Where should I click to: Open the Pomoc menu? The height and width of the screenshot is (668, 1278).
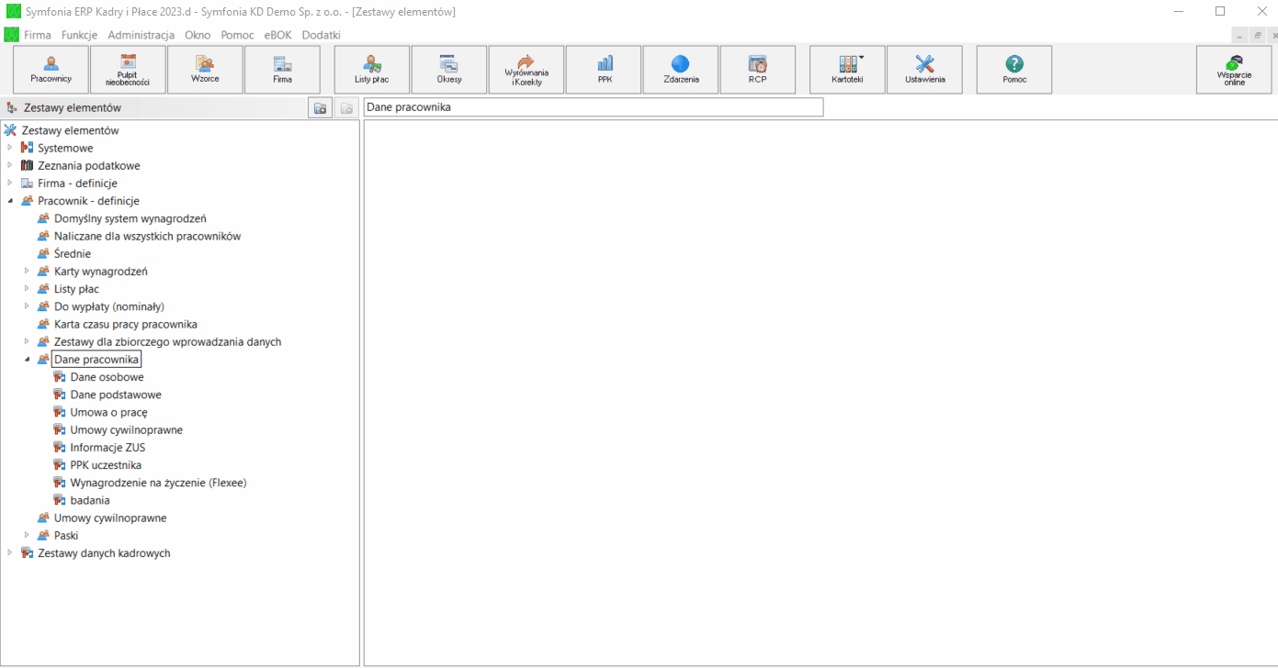point(237,35)
